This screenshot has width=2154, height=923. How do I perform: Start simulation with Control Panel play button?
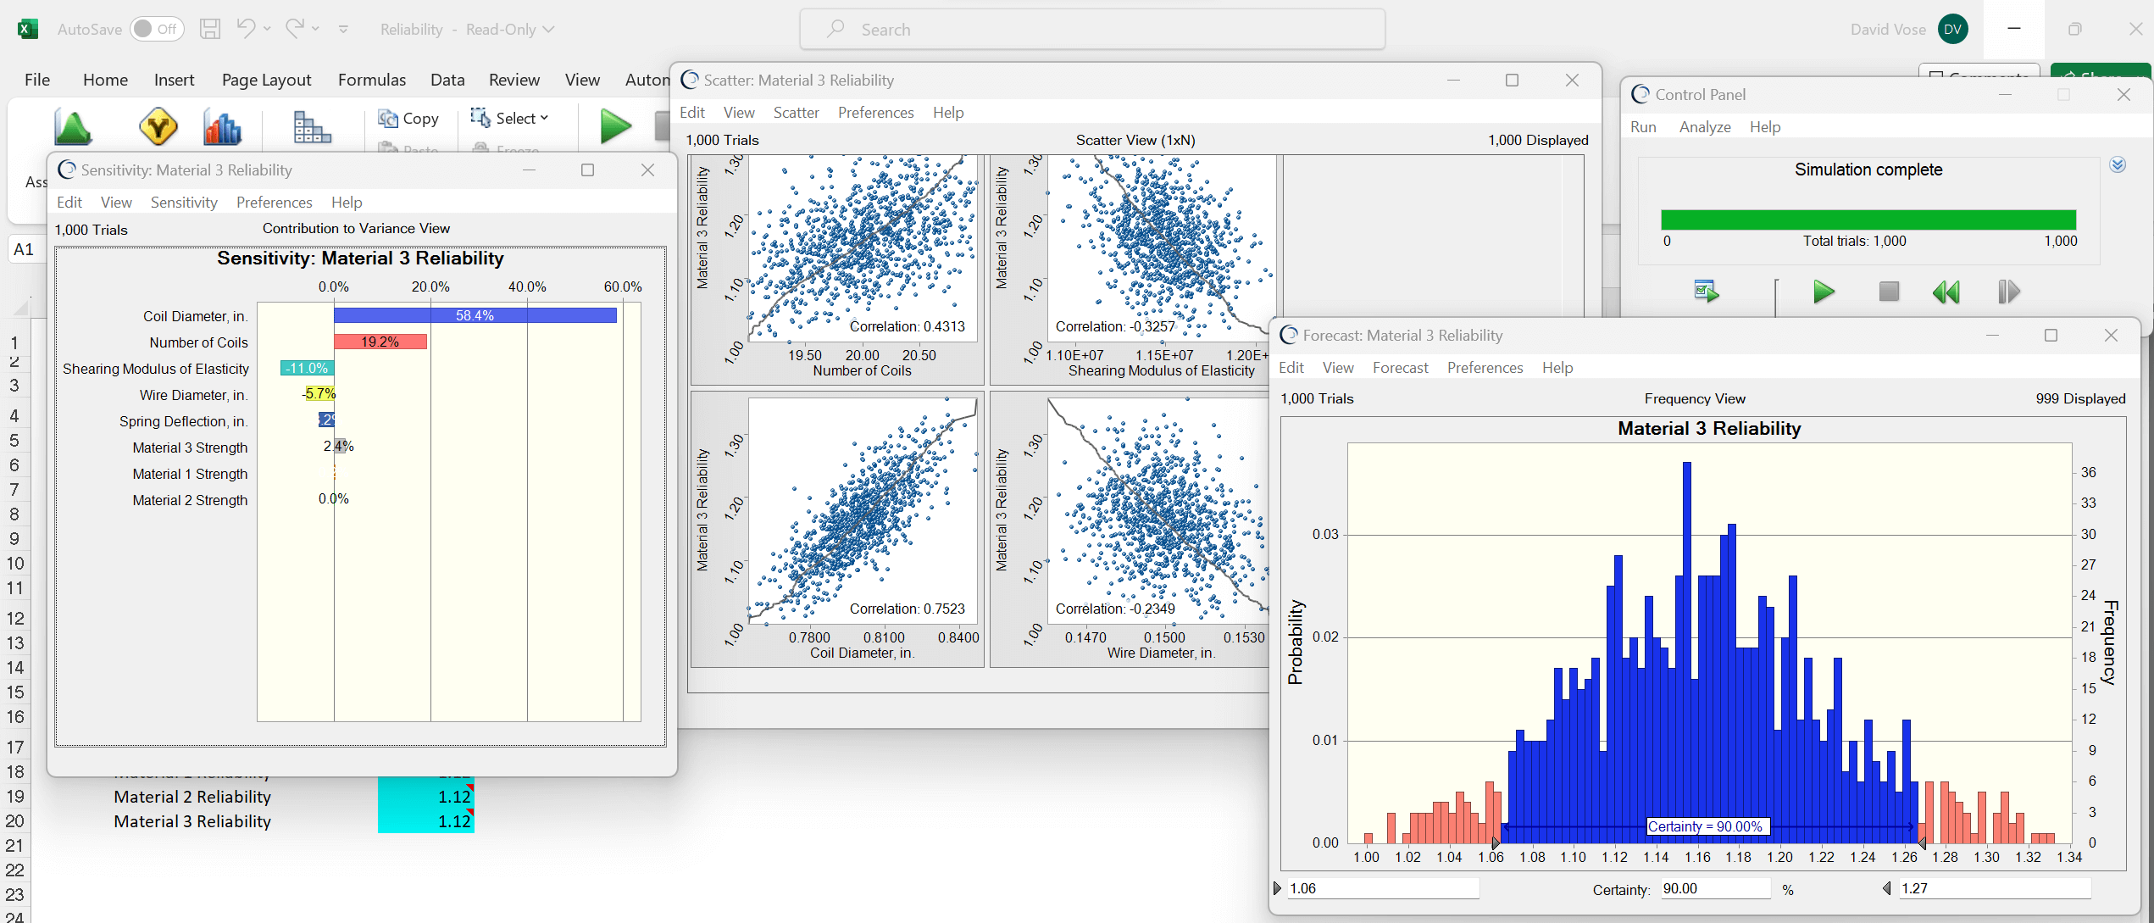click(x=1824, y=292)
